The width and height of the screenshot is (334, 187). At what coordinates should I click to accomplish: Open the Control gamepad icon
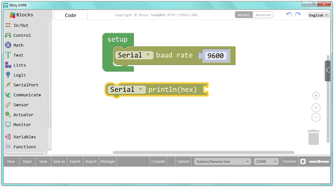[8, 35]
